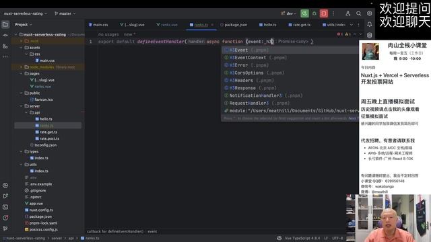
Task: Open the Structure tool window icon
Action: (5, 46)
